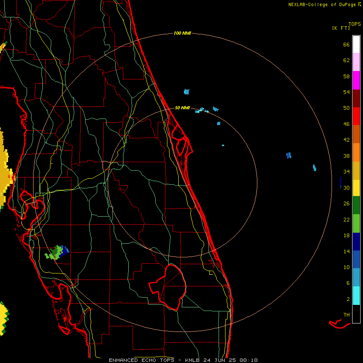Click the KMLB station identifier text
The width and height of the screenshot is (363, 363).
pyautogui.click(x=193, y=360)
